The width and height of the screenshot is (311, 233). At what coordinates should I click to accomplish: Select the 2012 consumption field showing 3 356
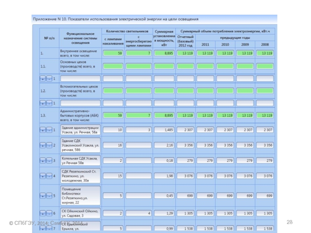185,145
